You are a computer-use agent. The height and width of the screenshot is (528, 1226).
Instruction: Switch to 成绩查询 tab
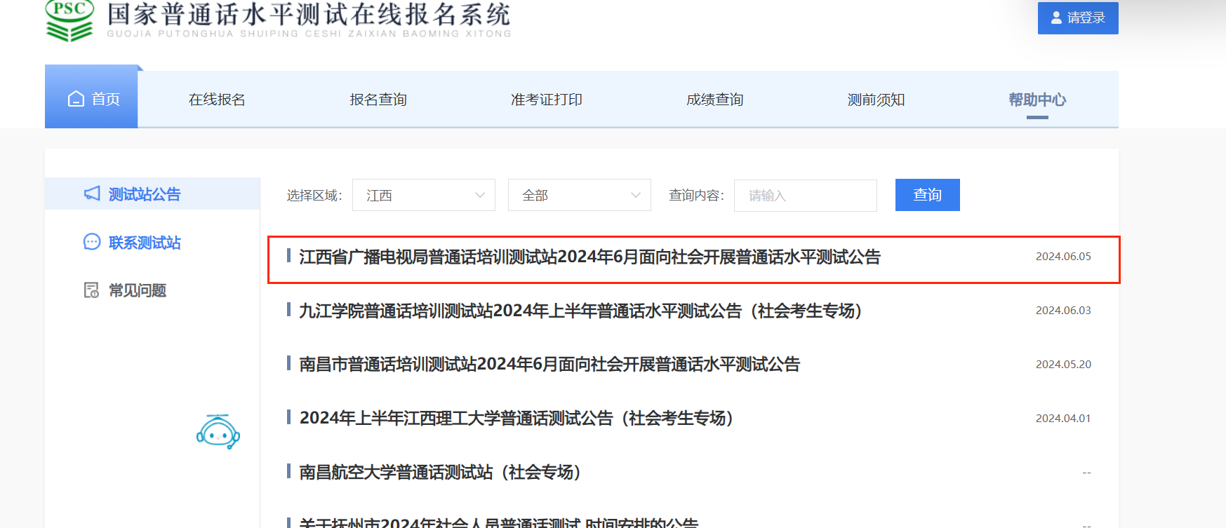click(714, 100)
